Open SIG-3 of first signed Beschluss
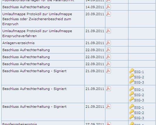The image size is (156, 125). point(137,81)
